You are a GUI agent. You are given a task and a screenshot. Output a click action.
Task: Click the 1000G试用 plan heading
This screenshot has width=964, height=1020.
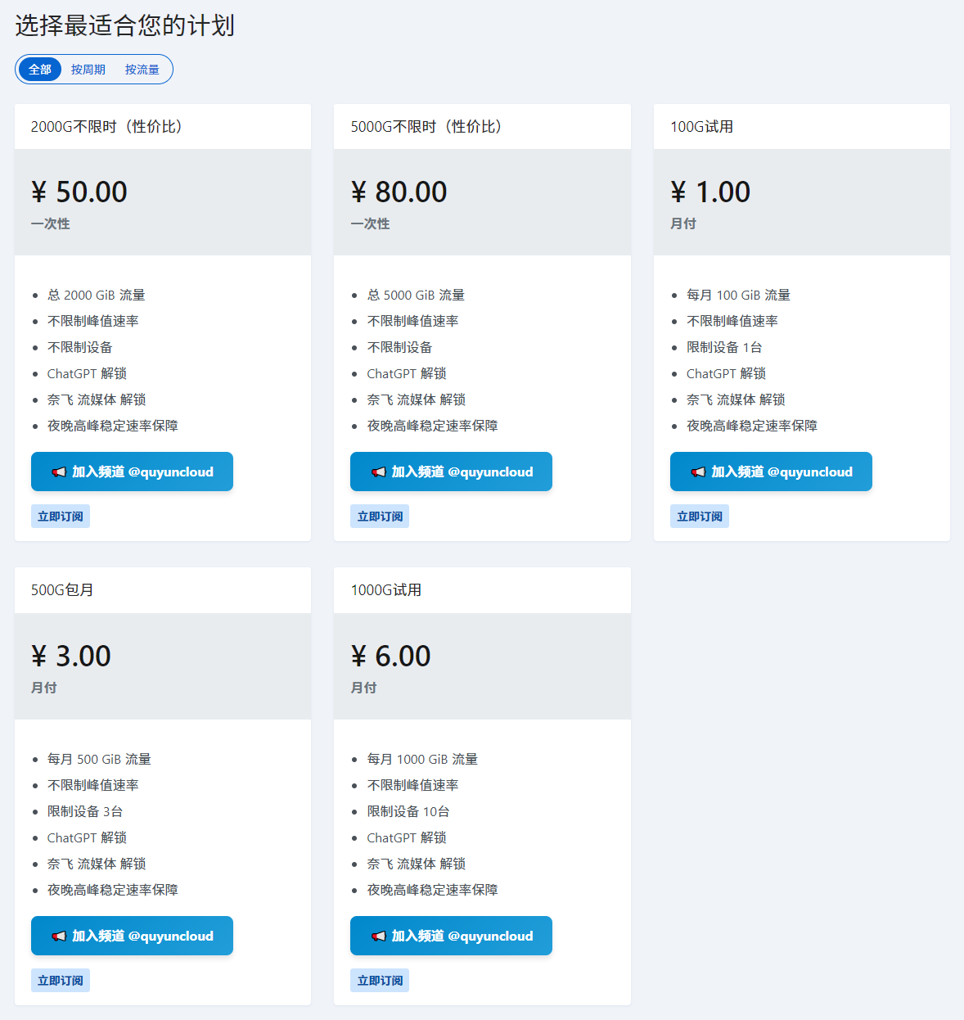pos(385,590)
